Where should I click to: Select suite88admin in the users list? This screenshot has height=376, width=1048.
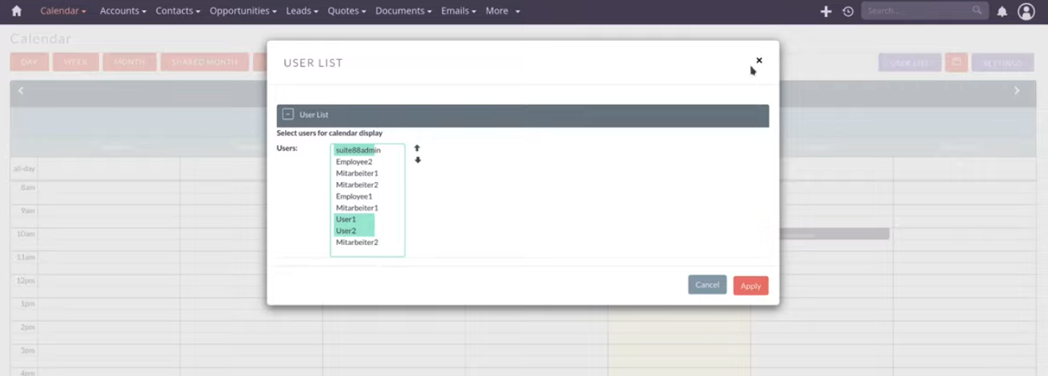coord(358,150)
